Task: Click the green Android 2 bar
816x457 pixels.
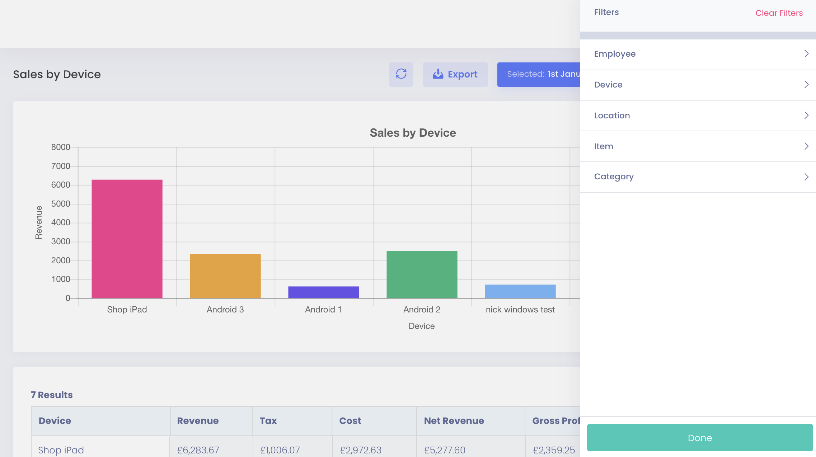Action: point(422,274)
